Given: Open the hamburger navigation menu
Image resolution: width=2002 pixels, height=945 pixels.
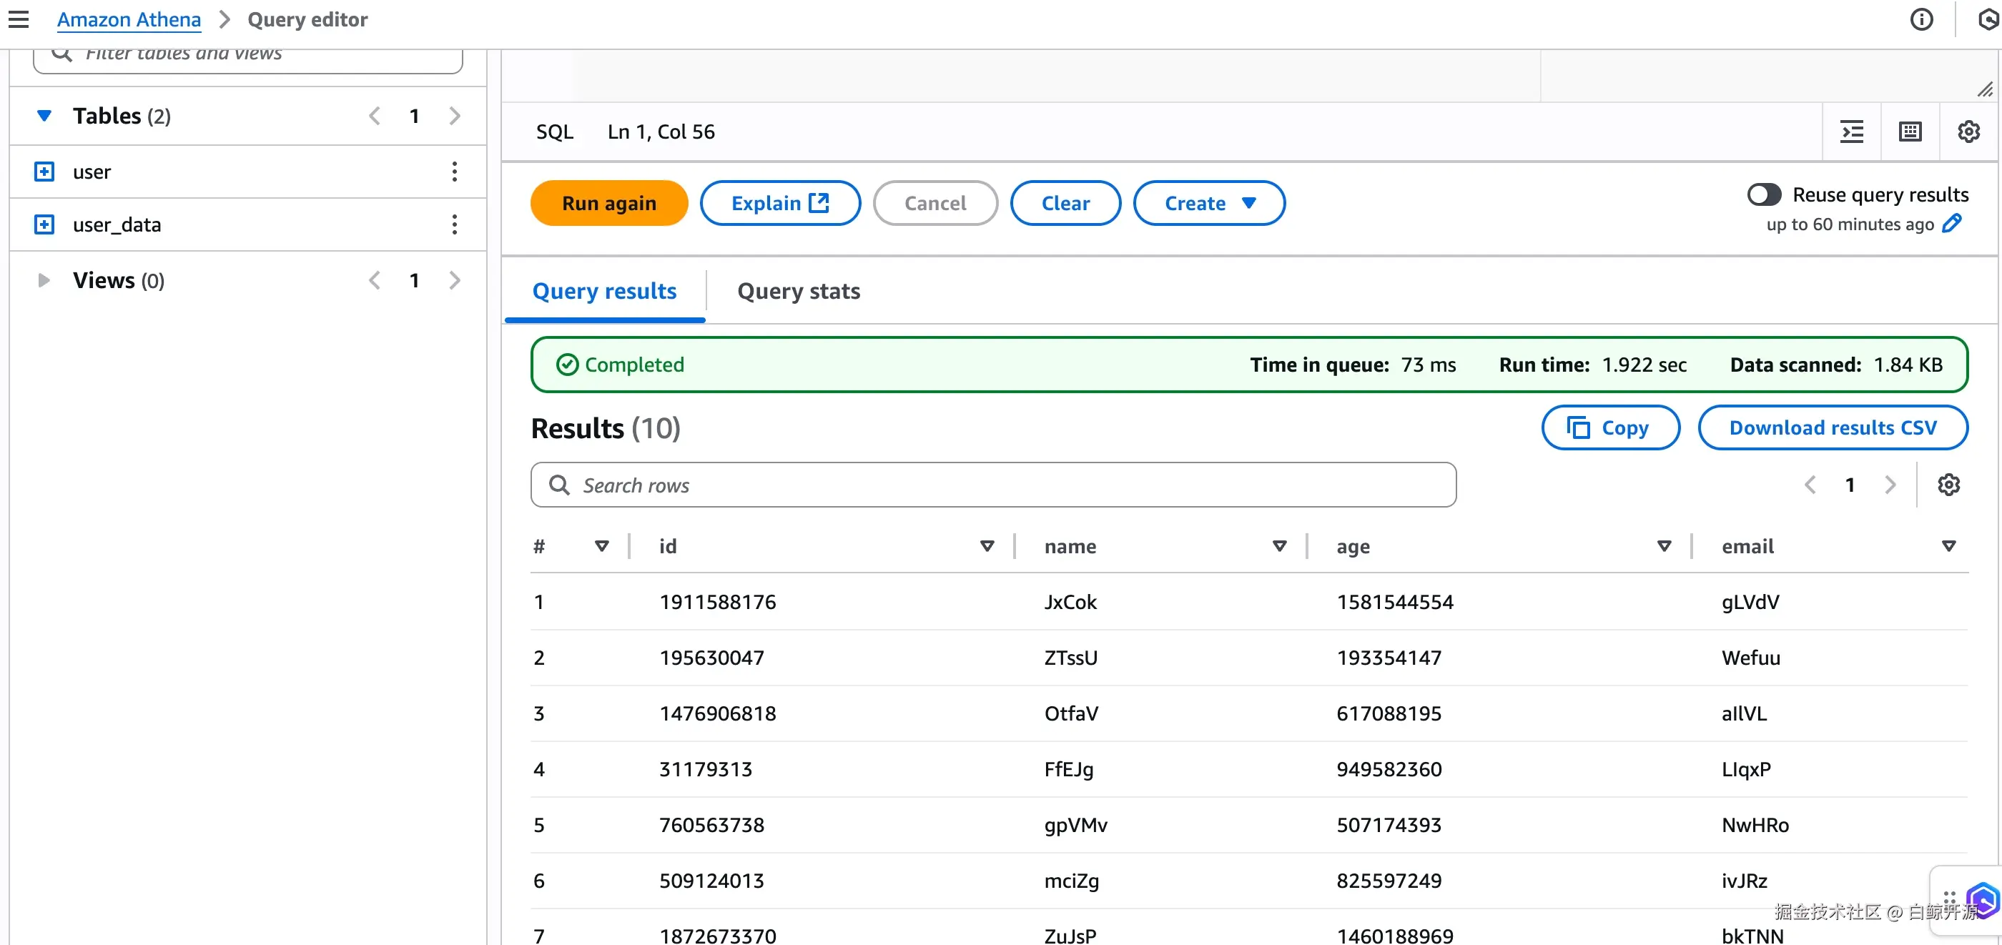Looking at the screenshot, I should [19, 19].
